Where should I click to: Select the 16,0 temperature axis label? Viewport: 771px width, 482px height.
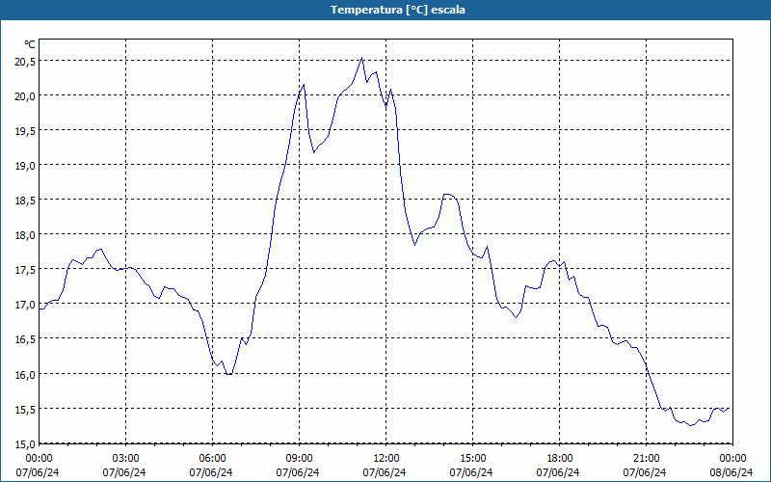pos(25,374)
